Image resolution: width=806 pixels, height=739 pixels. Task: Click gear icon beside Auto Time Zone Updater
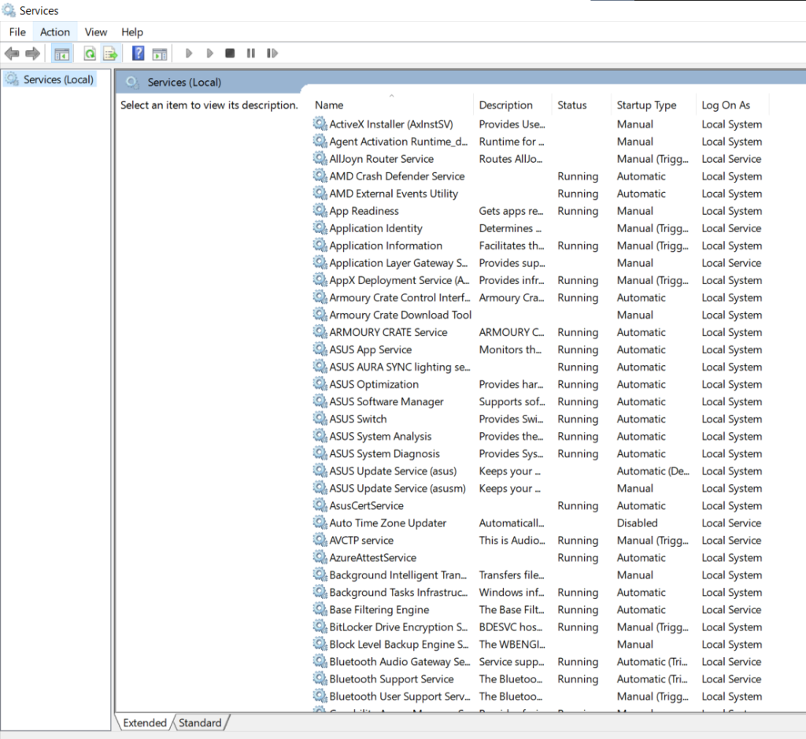[320, 523]
